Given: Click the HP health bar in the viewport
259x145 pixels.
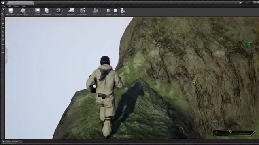Looking at the screenshot, I should [234, 133].
